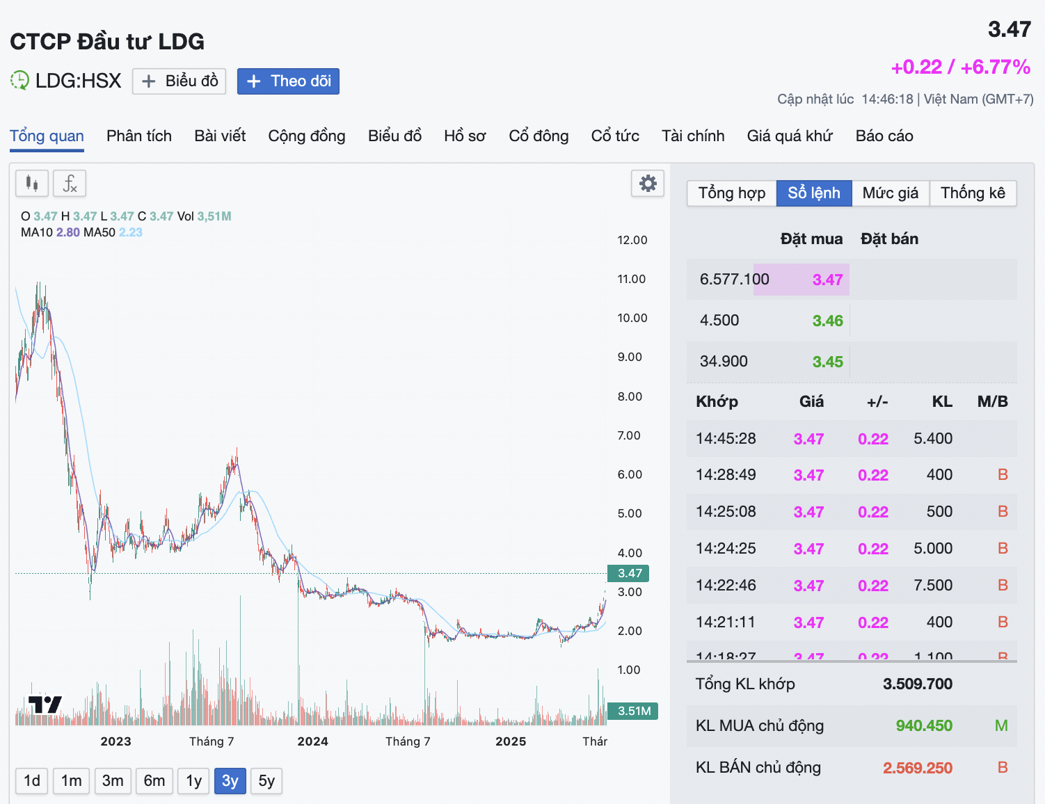Click KL MUA chủ động value 940.450
Screen dimensions: 1045x804
pos(924,726)
